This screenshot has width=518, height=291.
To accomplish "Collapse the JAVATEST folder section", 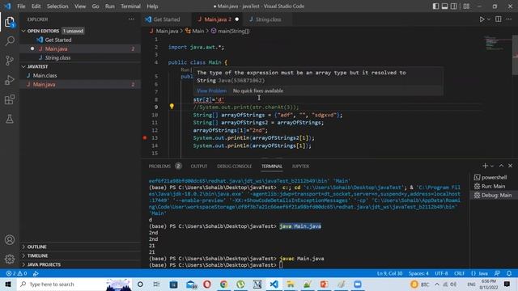I will pos(37,66).
